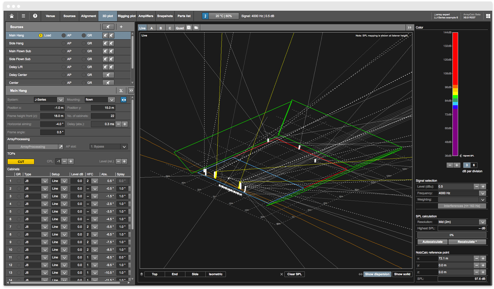
Task: Click icon left of Show dispersion
Action: pyautogui.click(x=360, y=274)
